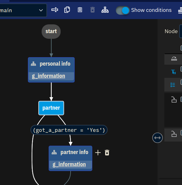Open g_information link under partner info

tap(69, 164)
